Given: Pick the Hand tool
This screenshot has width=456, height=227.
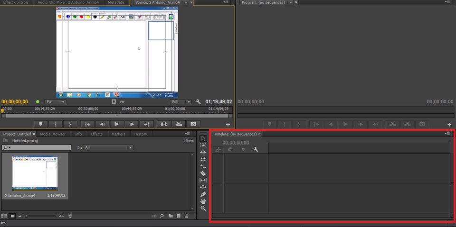Looking at the screenshot, I should pyautogui.click(x=203, y=201).
